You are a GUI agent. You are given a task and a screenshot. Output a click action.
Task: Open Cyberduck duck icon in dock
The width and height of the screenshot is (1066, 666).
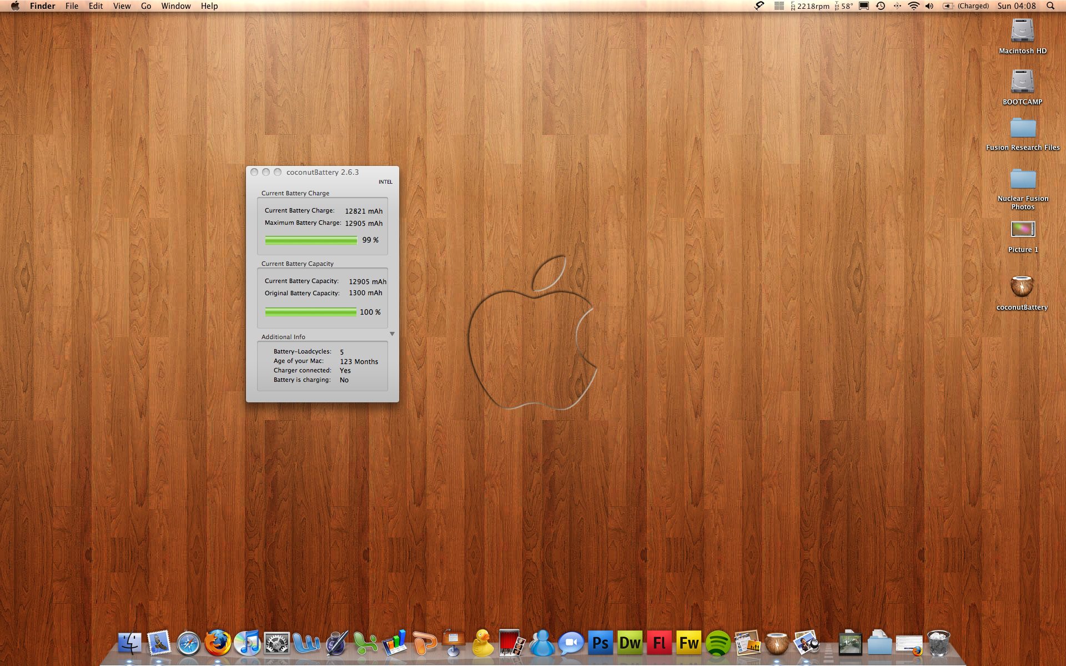482,643
